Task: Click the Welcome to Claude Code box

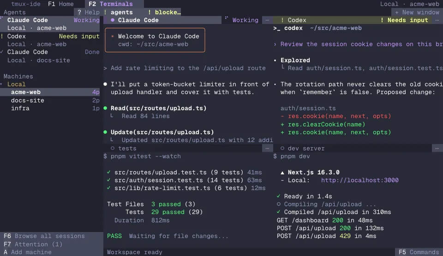Action: (x=155, y=40)
